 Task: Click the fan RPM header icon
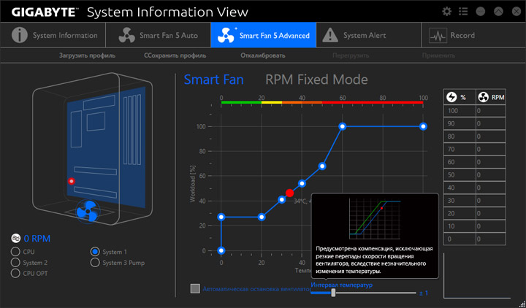pos(483,97)
